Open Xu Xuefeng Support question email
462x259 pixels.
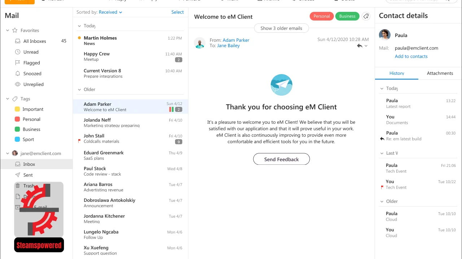(x=130, y=250)
